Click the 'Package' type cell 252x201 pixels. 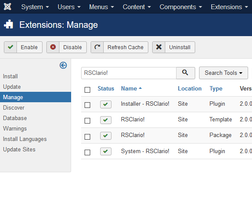(x=220, y=135)
